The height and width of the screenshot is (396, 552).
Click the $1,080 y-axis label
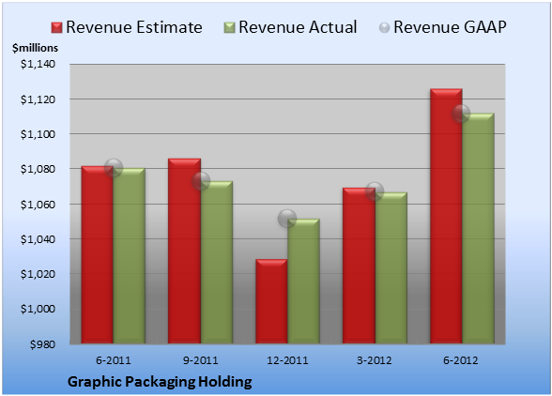[x=38, y=169]
